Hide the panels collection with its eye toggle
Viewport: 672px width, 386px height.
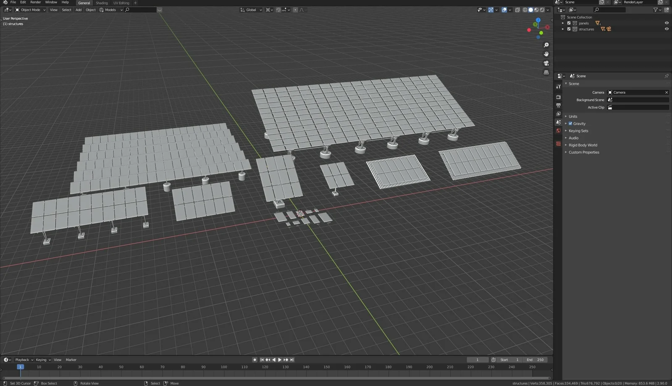(666, 23)
